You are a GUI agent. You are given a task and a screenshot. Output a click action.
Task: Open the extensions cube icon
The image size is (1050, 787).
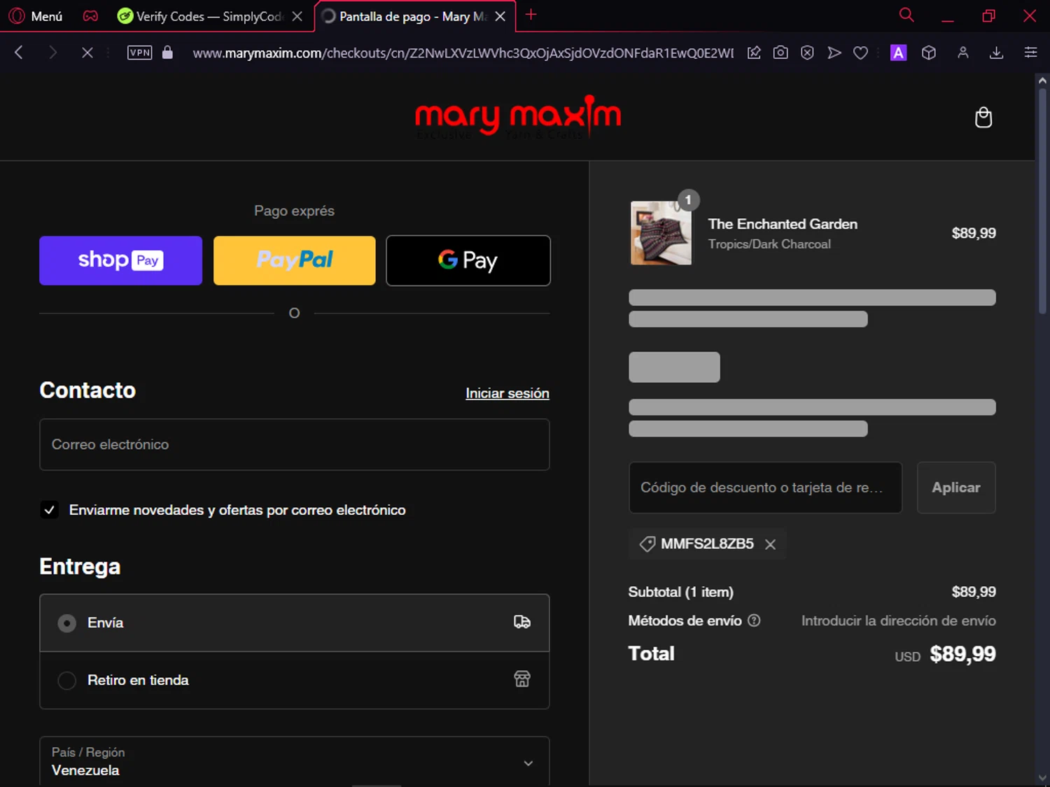[929, 52]
